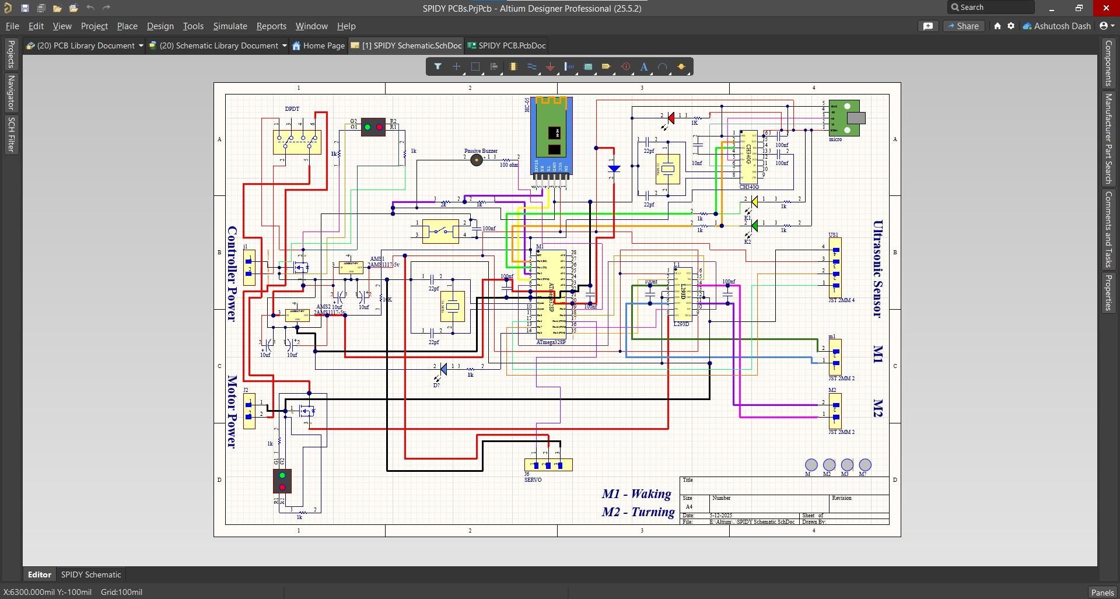
Task: Click the Panels button
Action: [1102, 592]
